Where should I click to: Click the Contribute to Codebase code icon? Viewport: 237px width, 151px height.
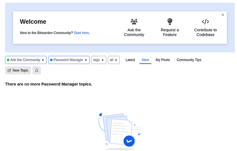205,22
